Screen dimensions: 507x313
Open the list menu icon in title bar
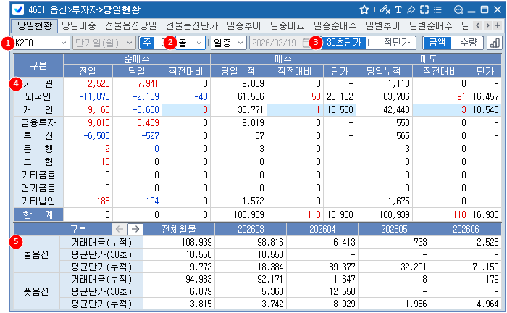[438, 9]
